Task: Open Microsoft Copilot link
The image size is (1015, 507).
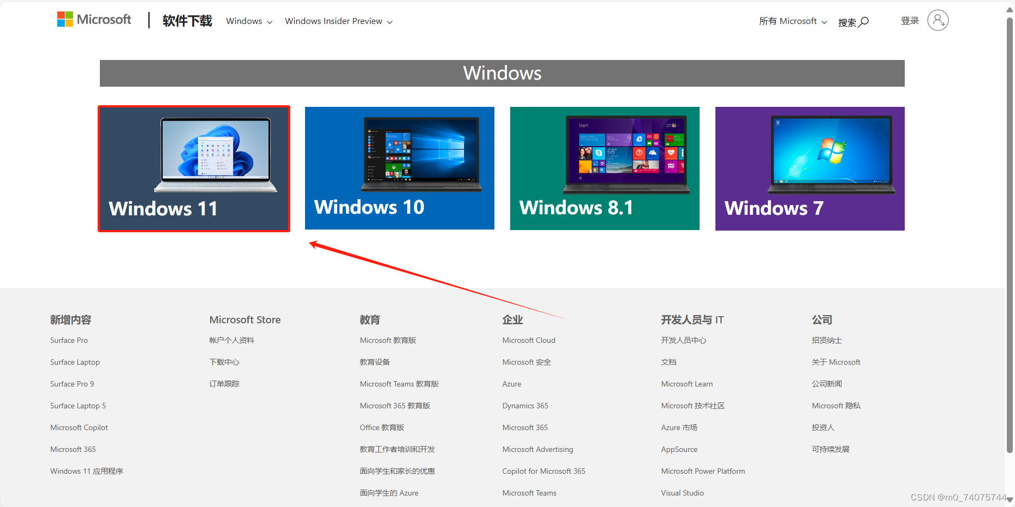Action: tap(79, 427)
